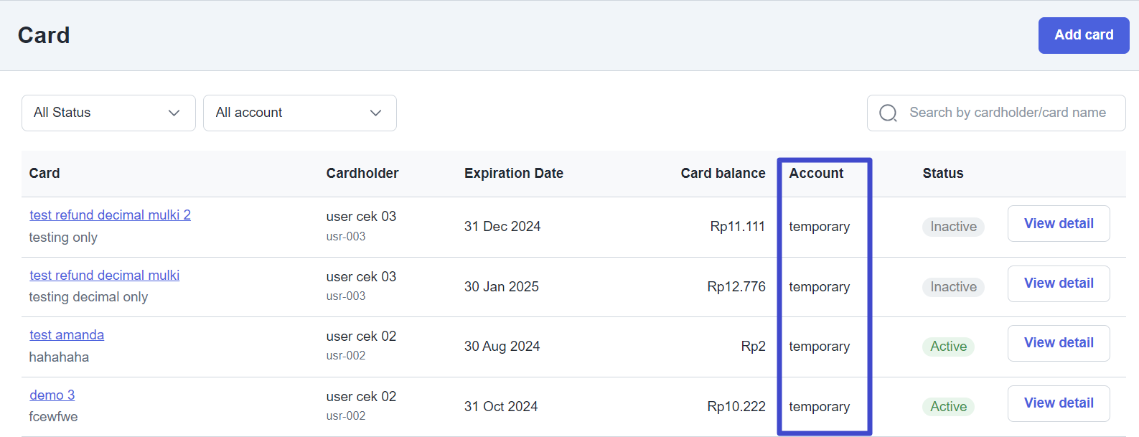Click the search magnifier icon
The image size is (1139, 437).
pyautogui.click(x=888, y=113)
